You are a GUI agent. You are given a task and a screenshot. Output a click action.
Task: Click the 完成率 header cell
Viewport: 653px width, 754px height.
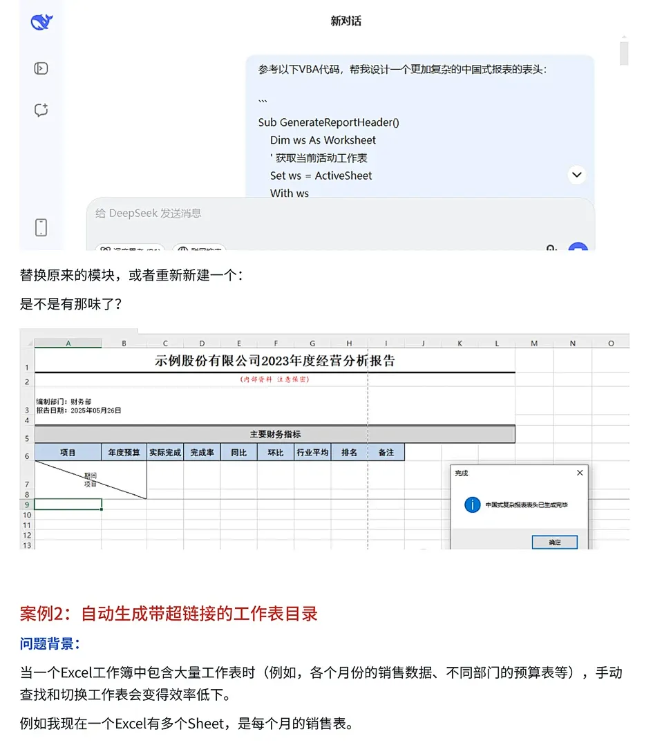202,453
